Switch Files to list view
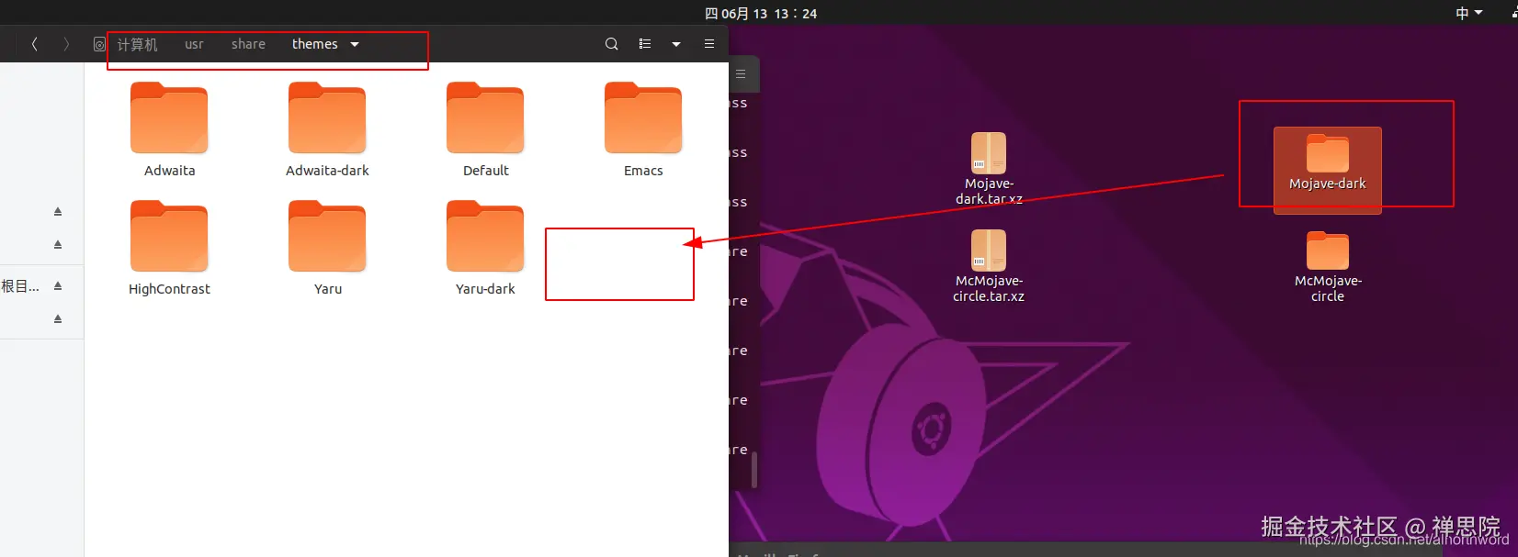This screenshot has width=1518, height=557. point(645,44)
